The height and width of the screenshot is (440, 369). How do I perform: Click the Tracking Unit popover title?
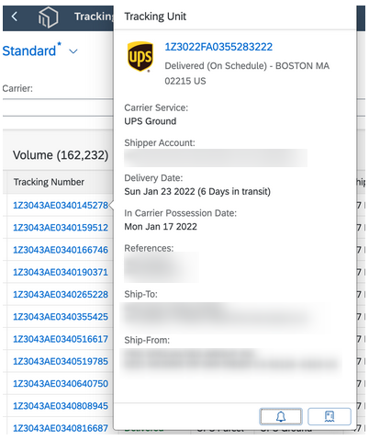155,17
